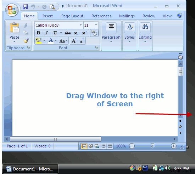
Task: Click the Text Highlight Color pen icon
Action: (x=38, y=41)
